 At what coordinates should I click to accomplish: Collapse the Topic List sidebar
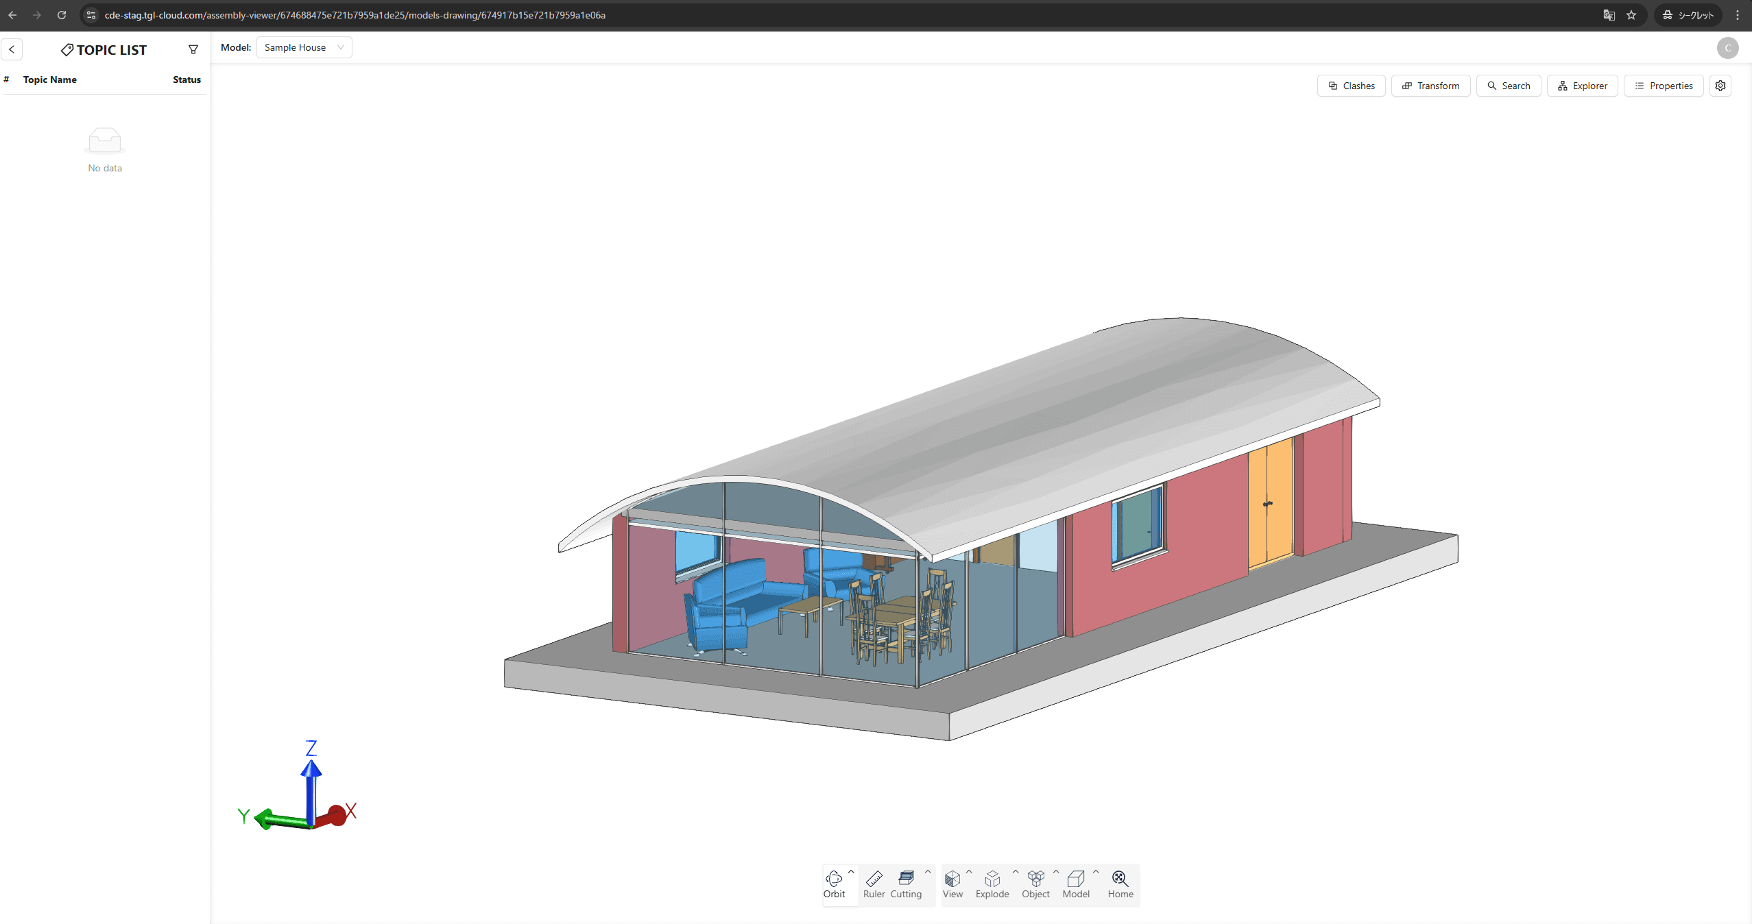tap(12, 49)
